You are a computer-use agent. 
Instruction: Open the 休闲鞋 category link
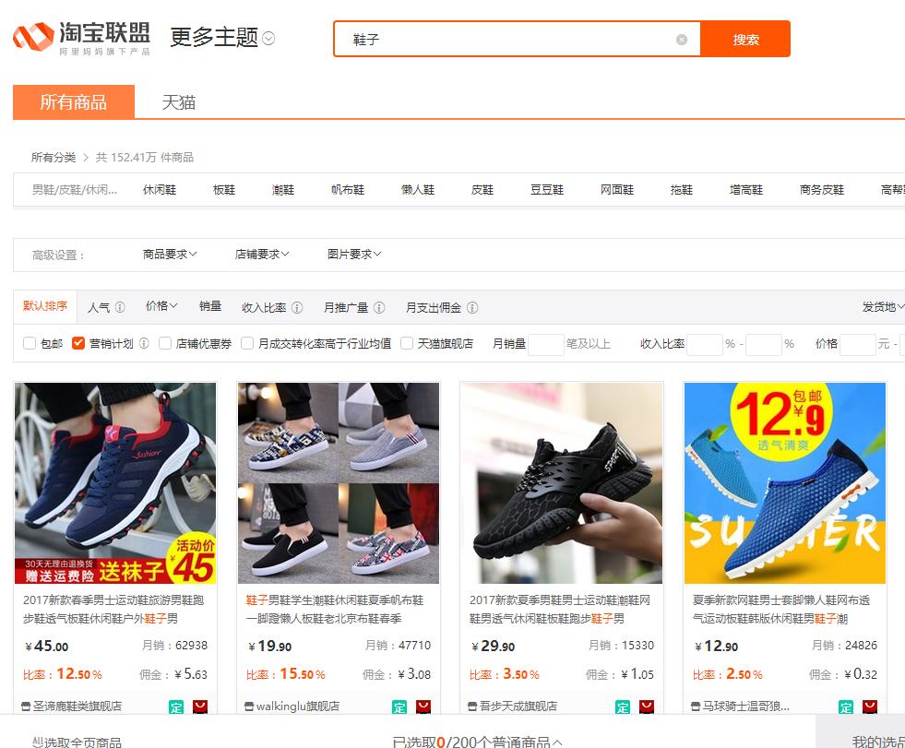[x=157, y=189]
